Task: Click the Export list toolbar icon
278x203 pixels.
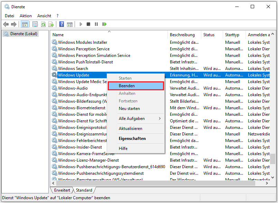Action: pyautogui.click(x=51, y=24)
